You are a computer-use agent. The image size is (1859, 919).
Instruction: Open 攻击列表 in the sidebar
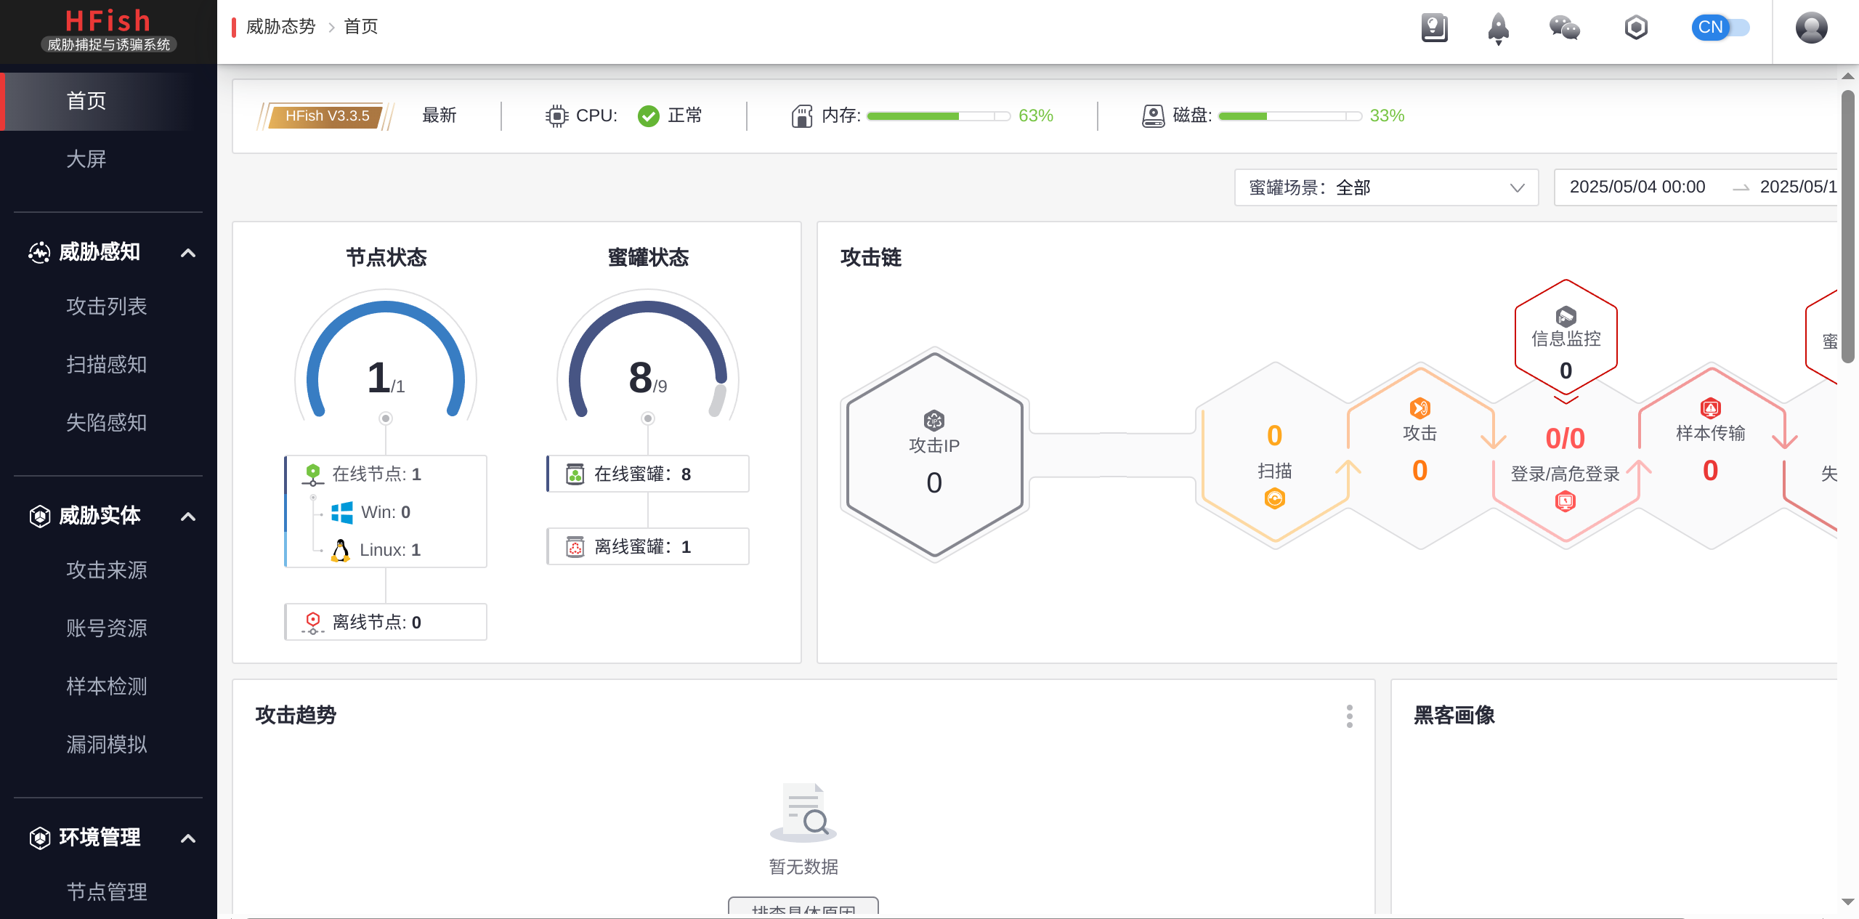(107, 306)
